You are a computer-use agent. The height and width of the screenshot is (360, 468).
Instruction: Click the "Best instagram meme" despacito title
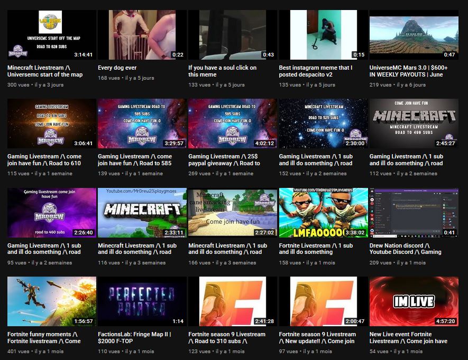[316, 71]
